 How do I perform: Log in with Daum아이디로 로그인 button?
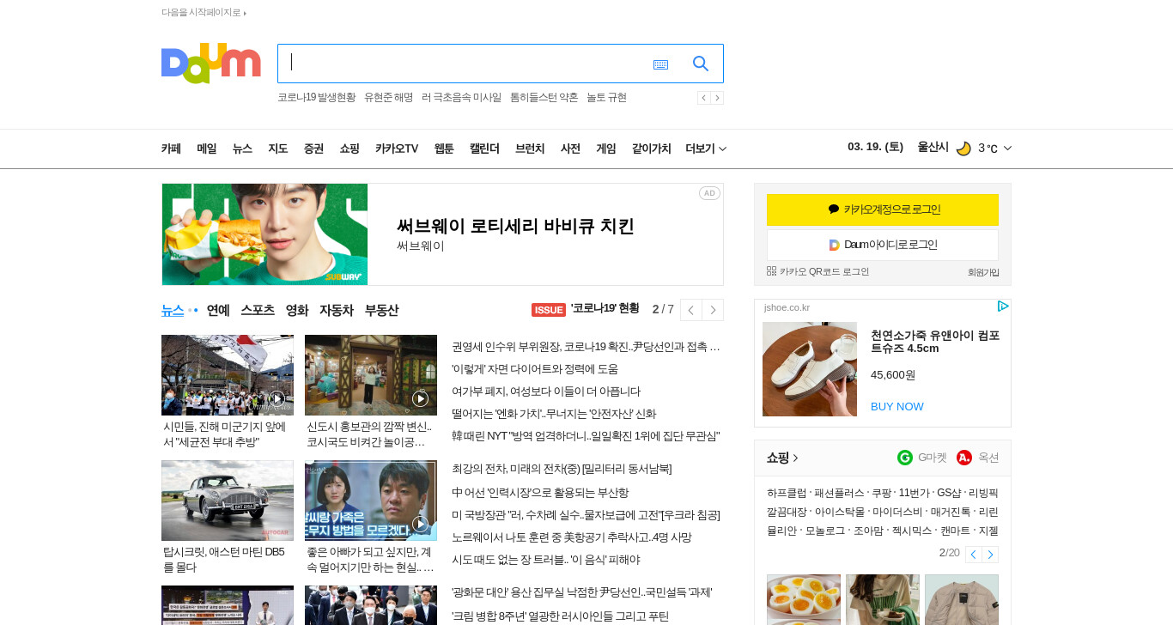(x=883, y=245)
